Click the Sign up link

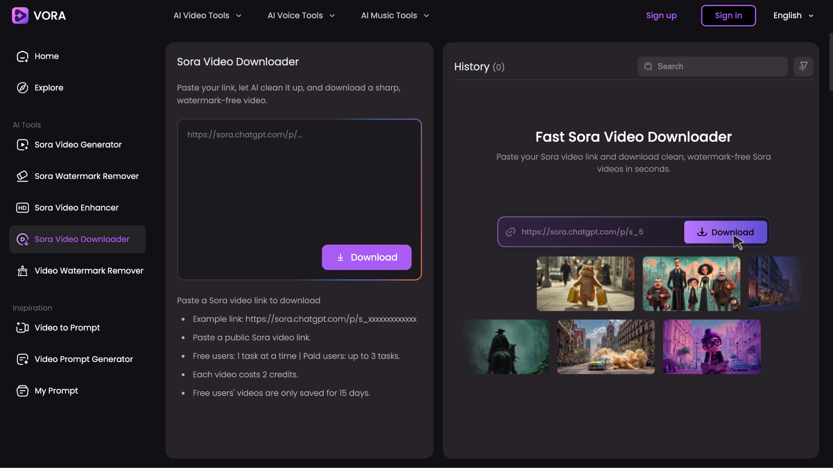point(661,15)
